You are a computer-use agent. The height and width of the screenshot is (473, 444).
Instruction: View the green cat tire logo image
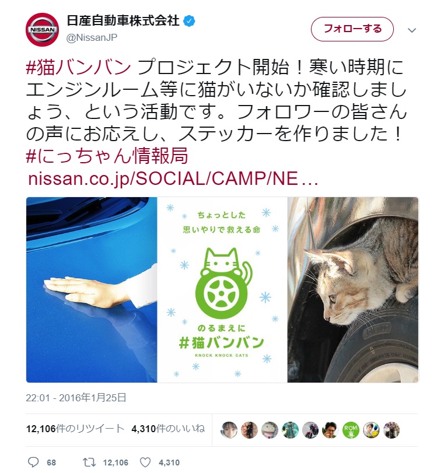click(222, 290)
